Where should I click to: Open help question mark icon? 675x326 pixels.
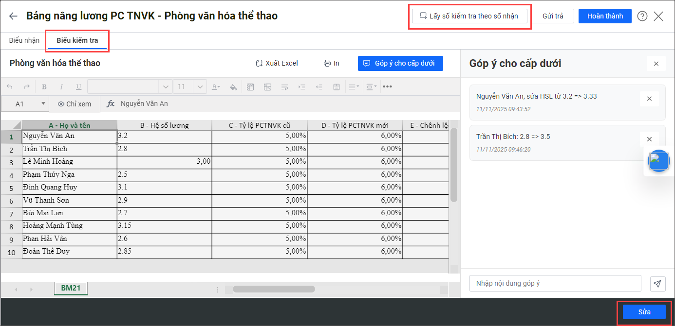click(642, 16)
